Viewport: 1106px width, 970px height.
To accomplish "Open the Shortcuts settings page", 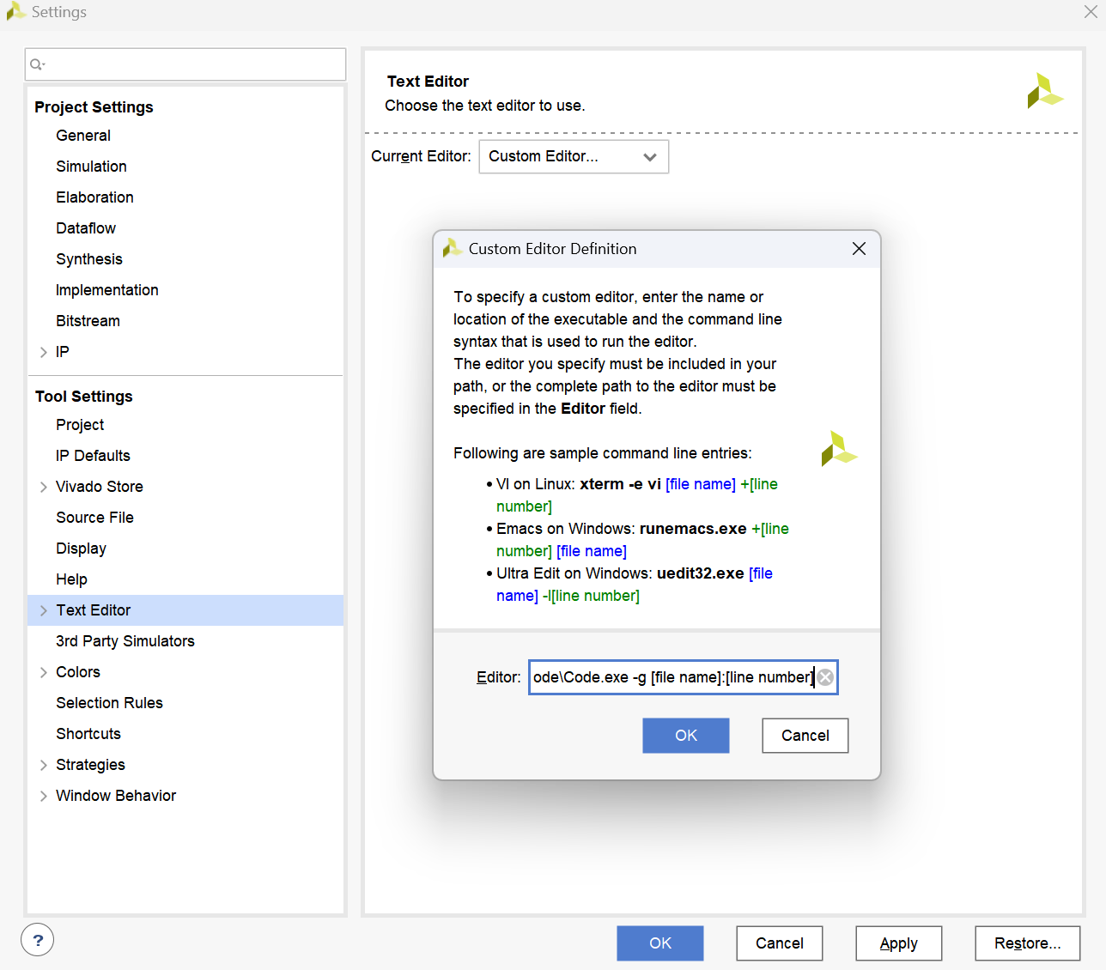I will point(88,734).
